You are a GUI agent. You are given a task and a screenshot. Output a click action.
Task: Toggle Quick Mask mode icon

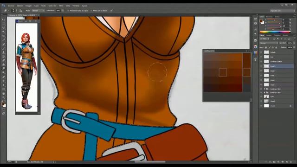coord(3,109)
